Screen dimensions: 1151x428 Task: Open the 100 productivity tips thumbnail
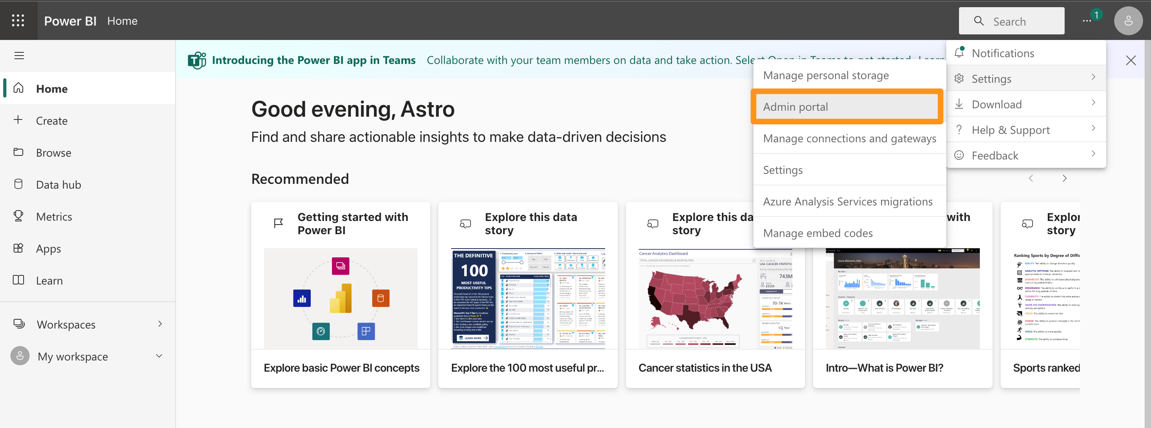pos(528,298)
